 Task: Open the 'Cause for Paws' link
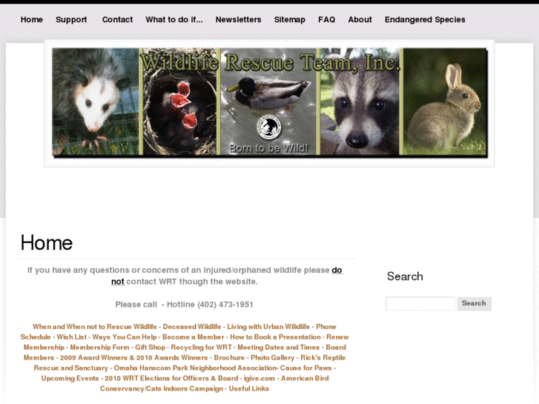click(x=306, y=368)
